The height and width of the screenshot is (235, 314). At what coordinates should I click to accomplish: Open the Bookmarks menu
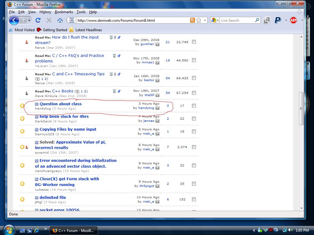[x=64, y=12]
